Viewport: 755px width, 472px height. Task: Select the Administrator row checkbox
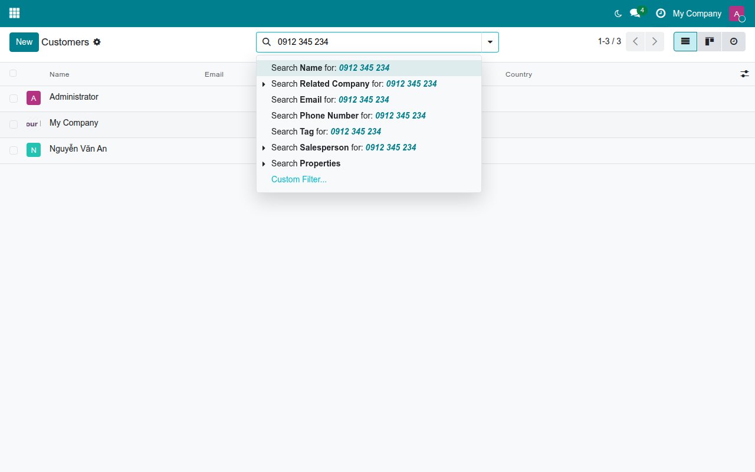(14, 99)
